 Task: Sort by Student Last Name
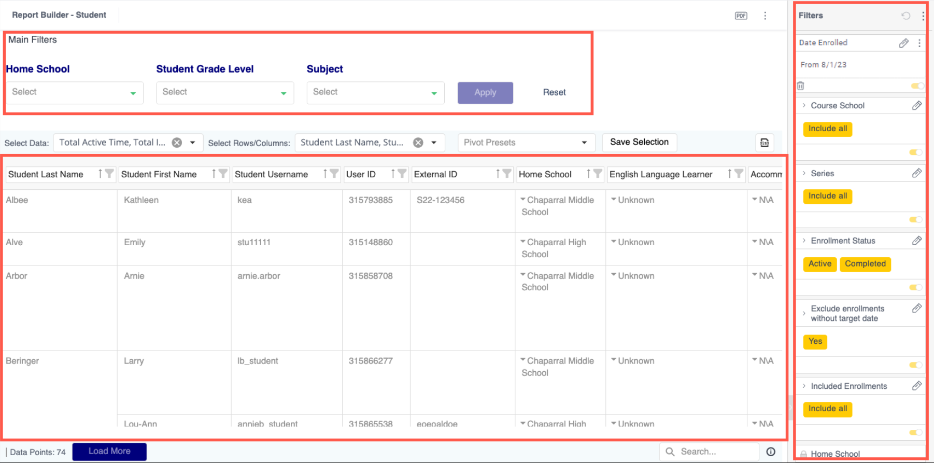click(x=100, y=174)
